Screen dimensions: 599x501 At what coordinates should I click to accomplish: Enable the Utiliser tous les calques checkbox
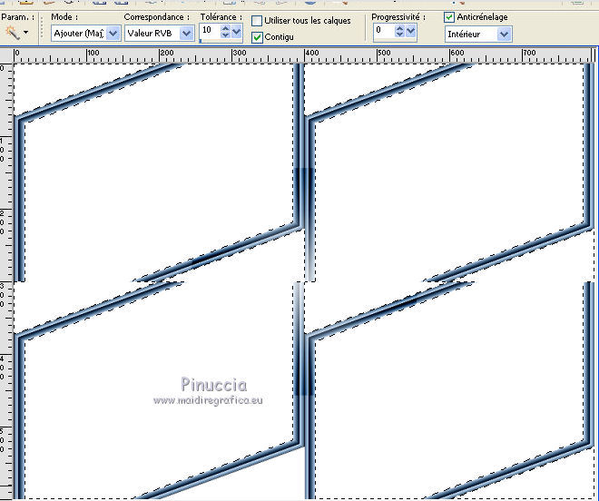(257, 21)
